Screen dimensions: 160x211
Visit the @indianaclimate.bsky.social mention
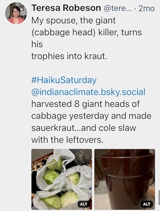point(88,92)
